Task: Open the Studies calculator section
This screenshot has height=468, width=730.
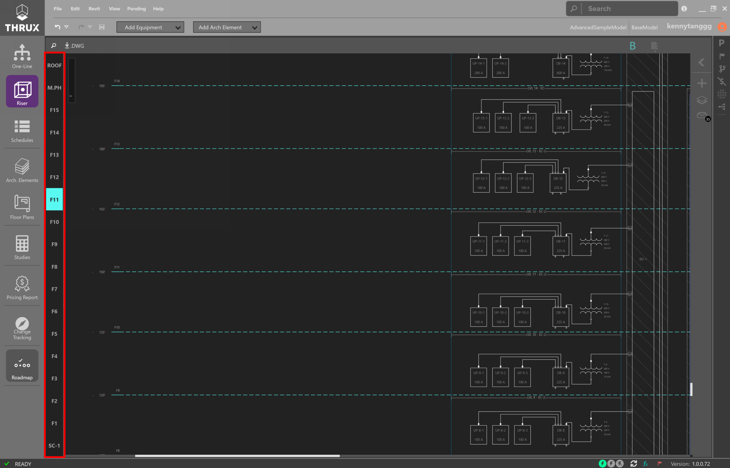Action: pyautogui.click(x=22, y=247)
